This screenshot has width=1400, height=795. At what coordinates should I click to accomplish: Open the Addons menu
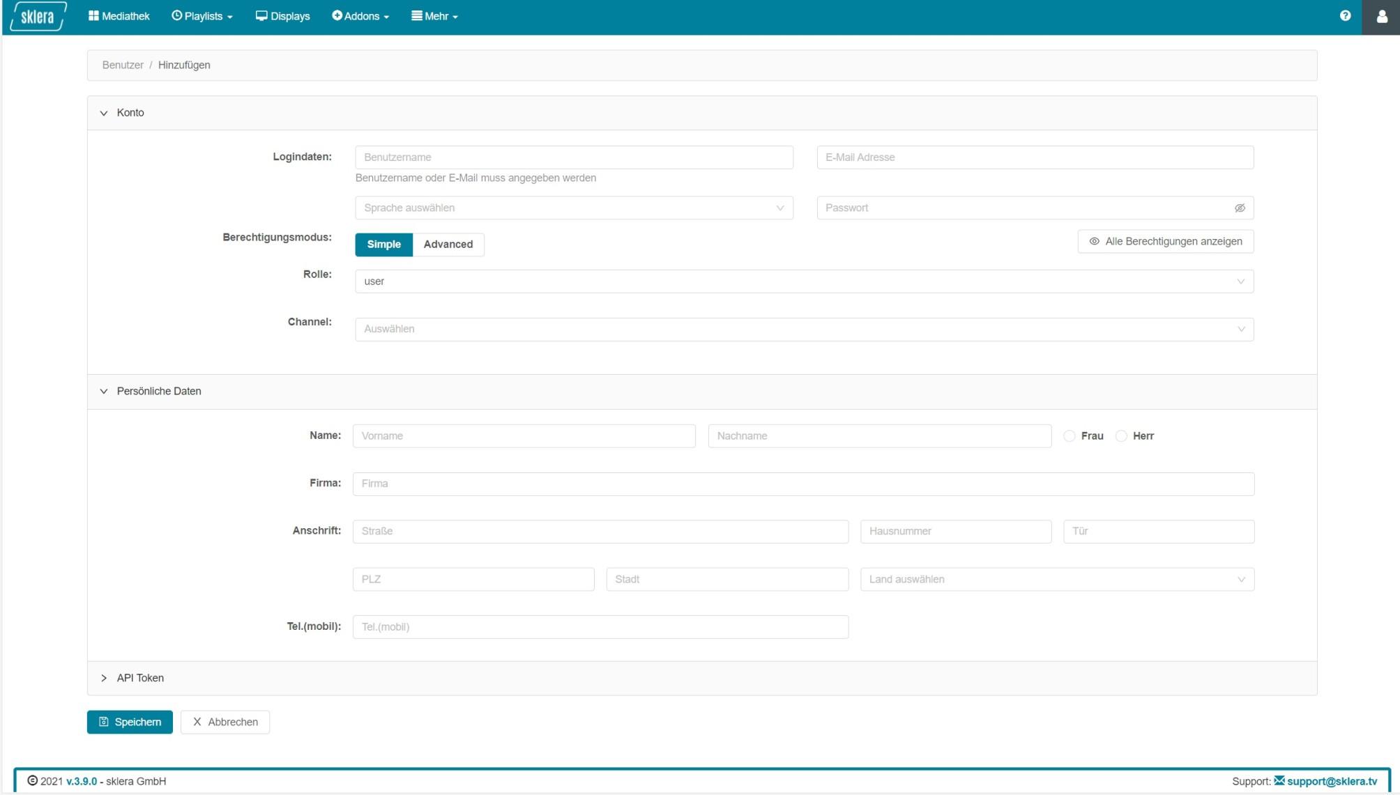point(360,16)
